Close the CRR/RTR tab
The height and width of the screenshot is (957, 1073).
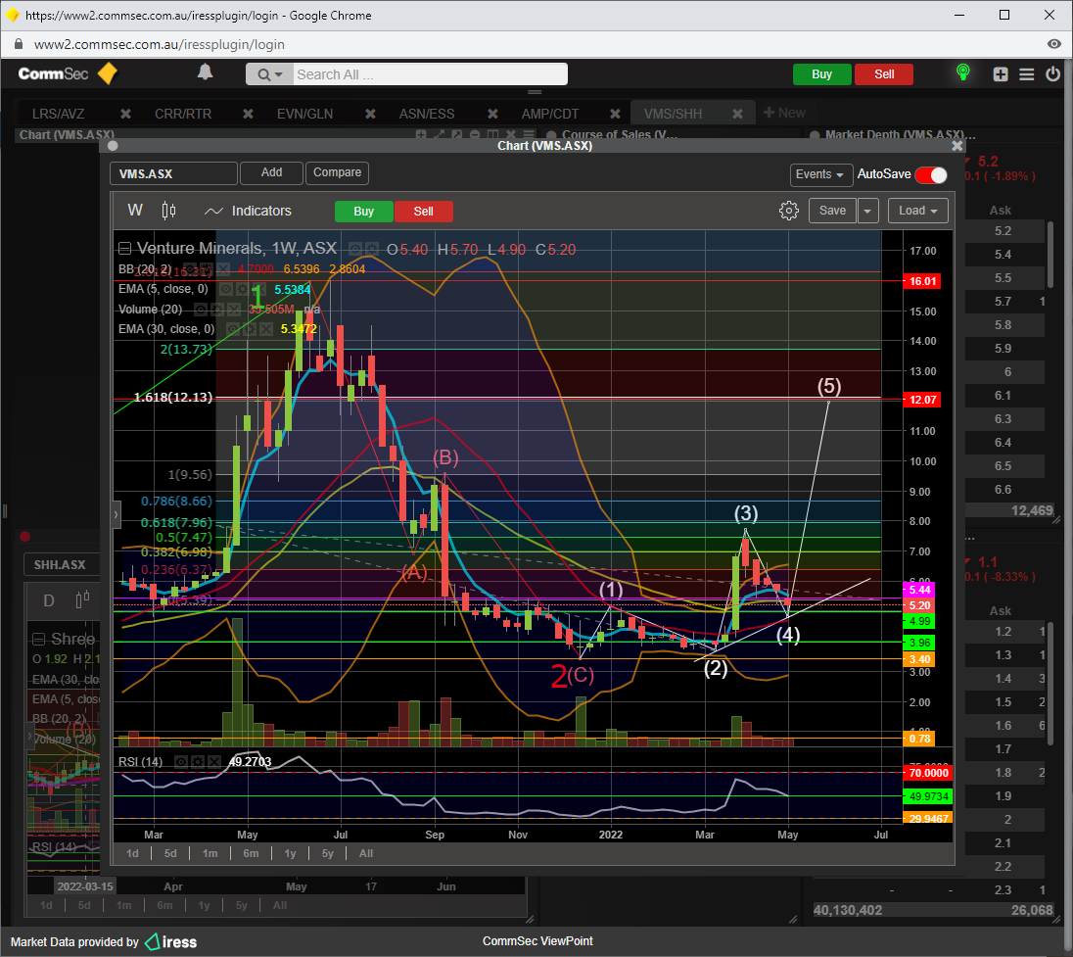click(x=248, y=114)
